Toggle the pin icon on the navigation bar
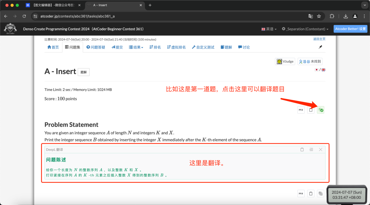 coord(320,47)
